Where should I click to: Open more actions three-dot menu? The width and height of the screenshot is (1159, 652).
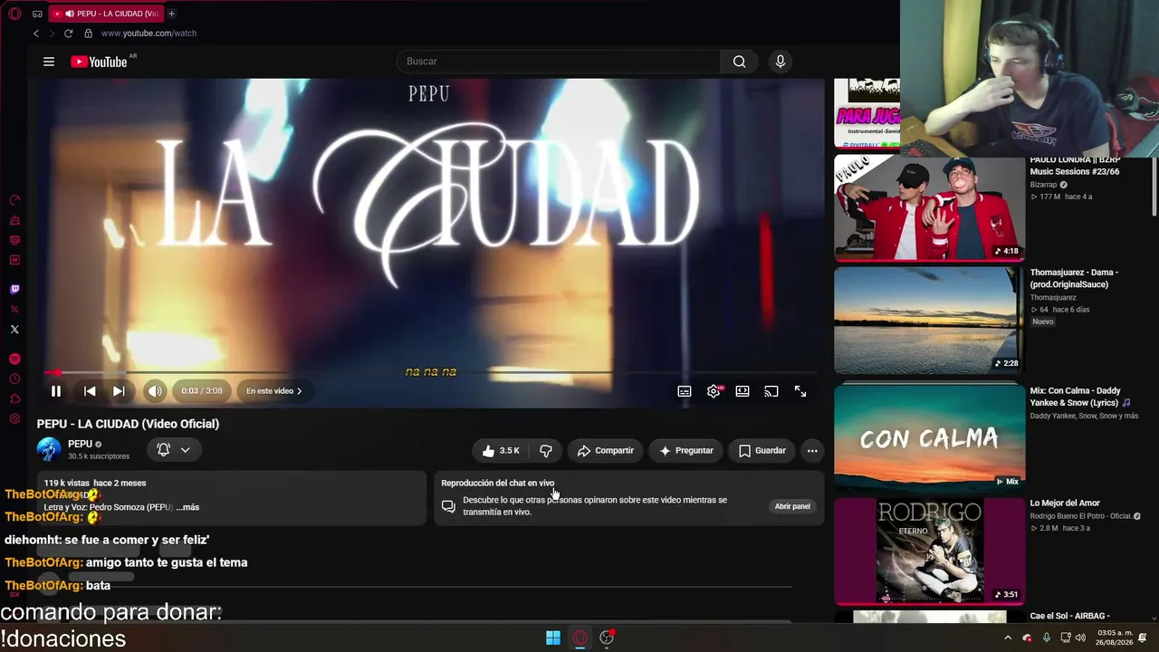(812, 451)
